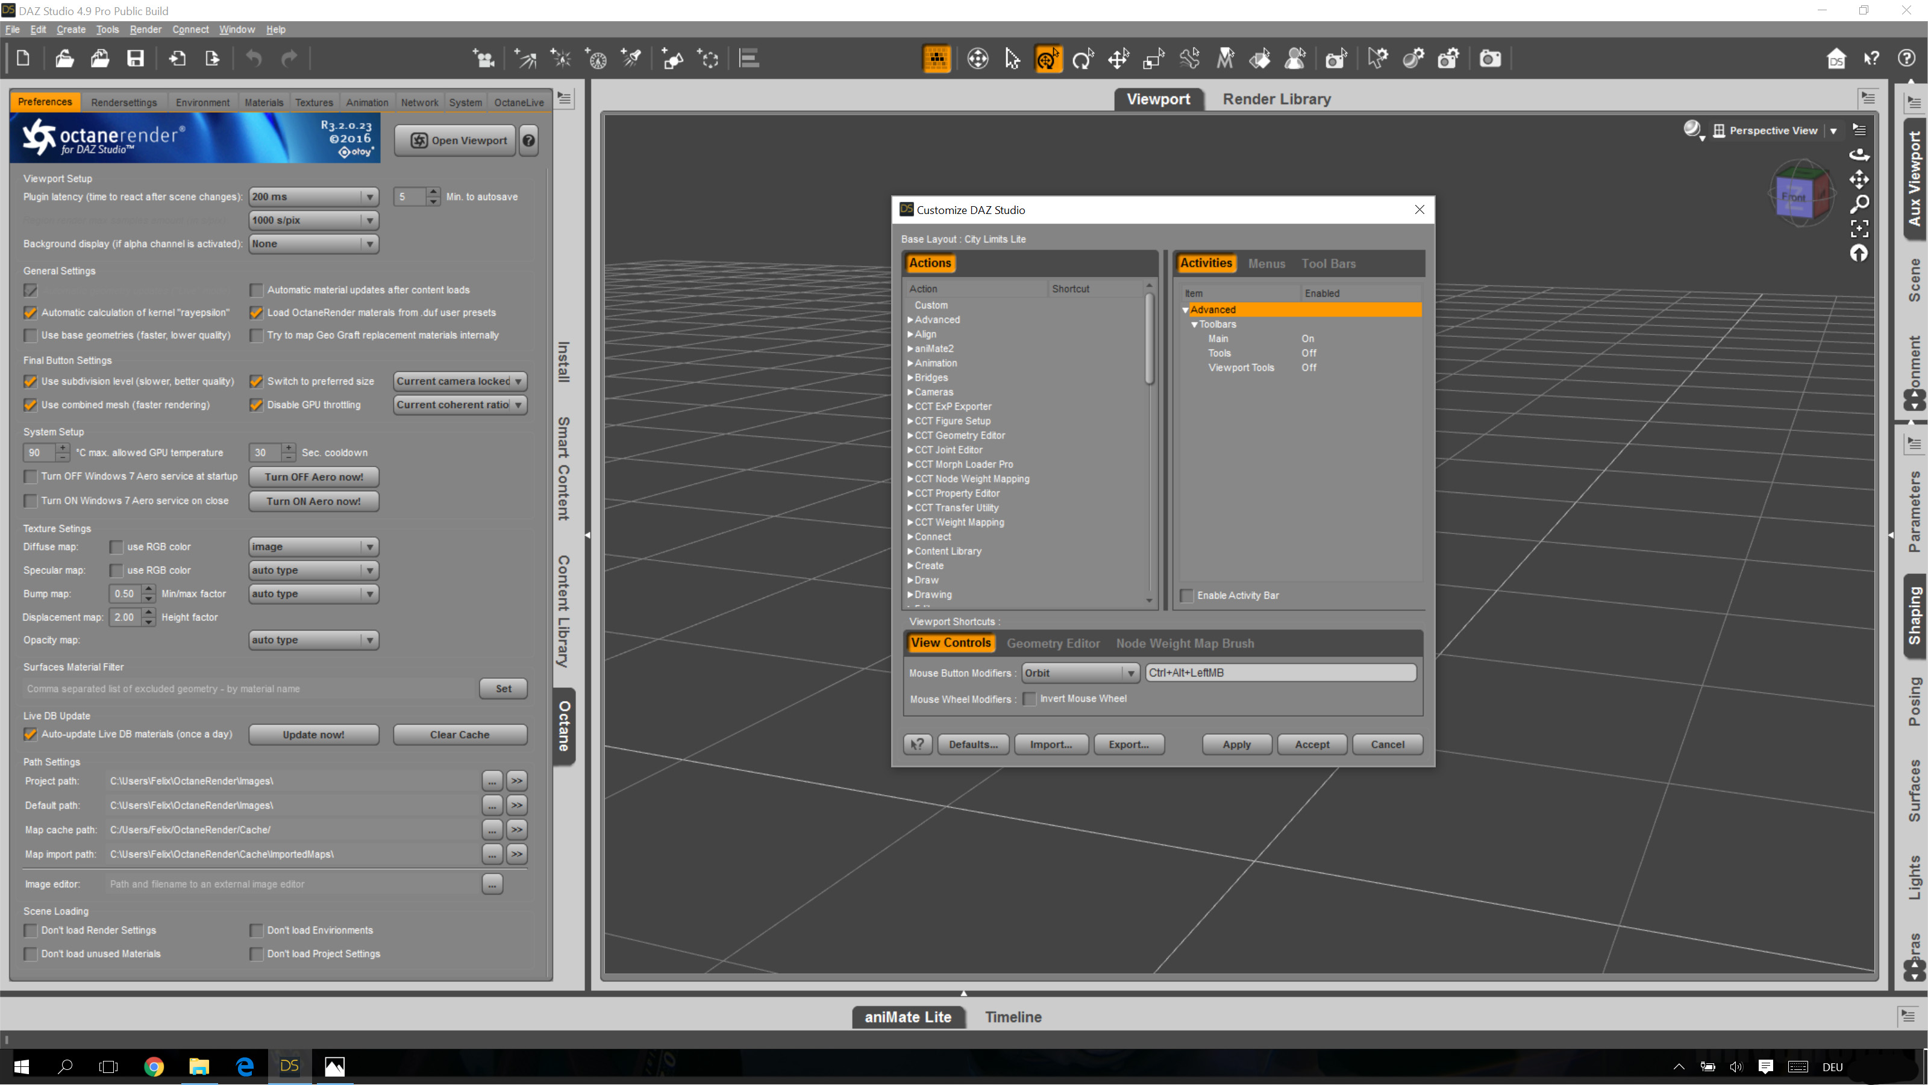Open the Mouse Button Modifiers Orbit dropdown
The height and width of the screenshot is (1085, 1928).
tap(1080, 673)
